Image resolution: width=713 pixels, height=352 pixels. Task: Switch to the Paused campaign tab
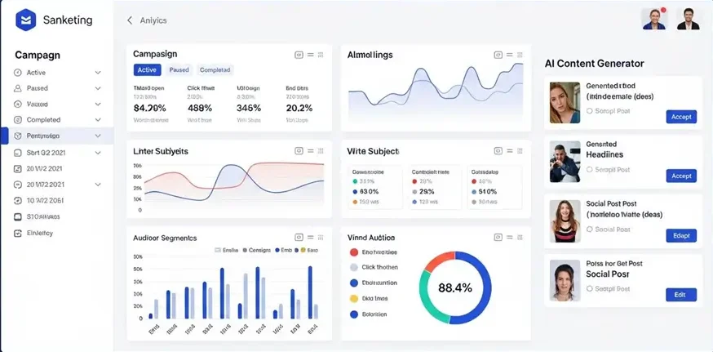179,70
